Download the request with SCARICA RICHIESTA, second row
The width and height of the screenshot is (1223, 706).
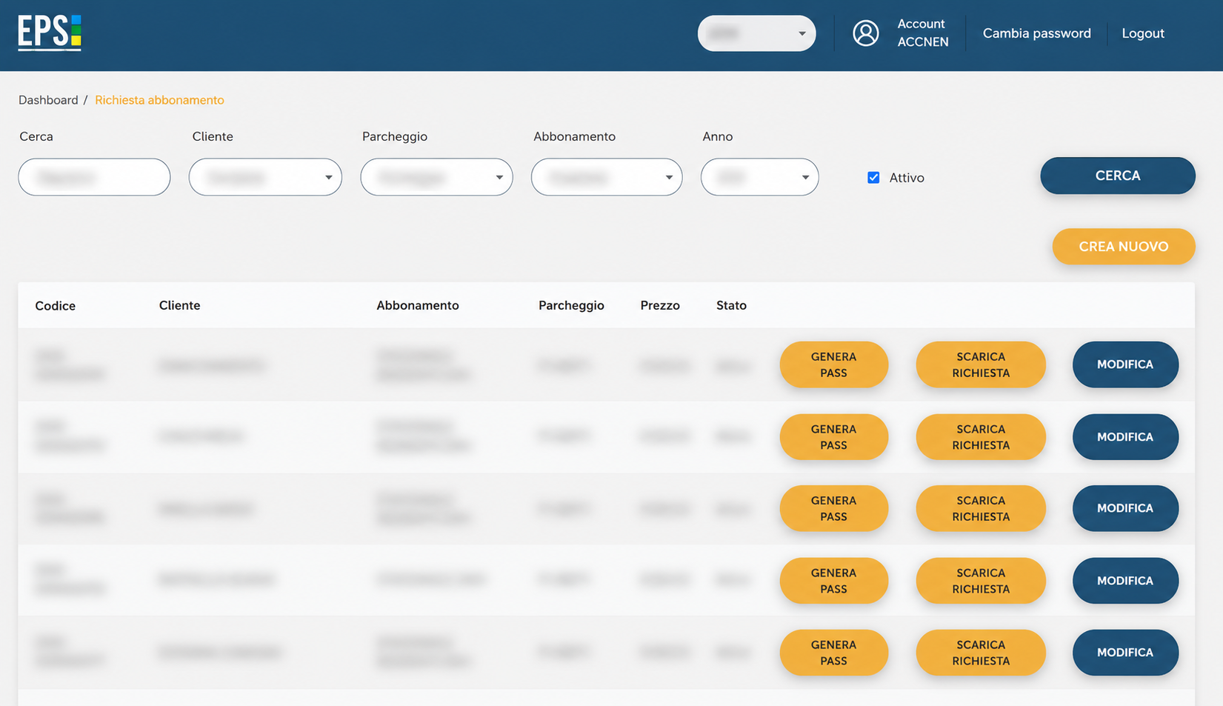coord(981,437)
